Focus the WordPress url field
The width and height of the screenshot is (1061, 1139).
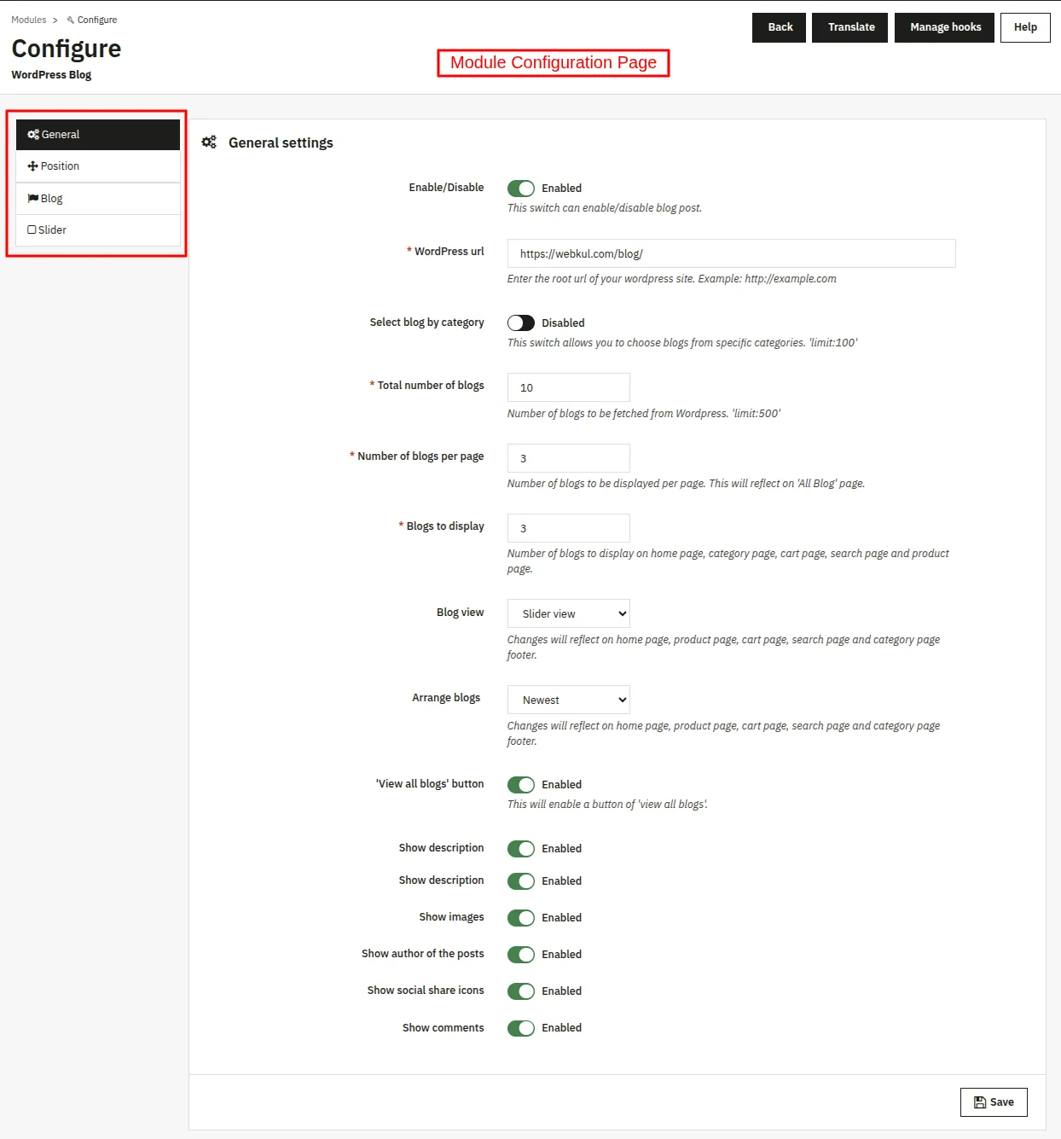click(732, 254)
